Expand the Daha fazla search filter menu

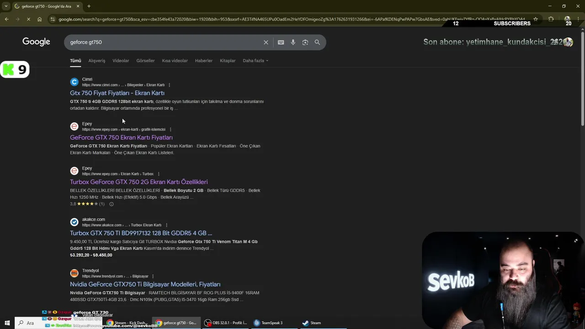click(x=255, y=60)
